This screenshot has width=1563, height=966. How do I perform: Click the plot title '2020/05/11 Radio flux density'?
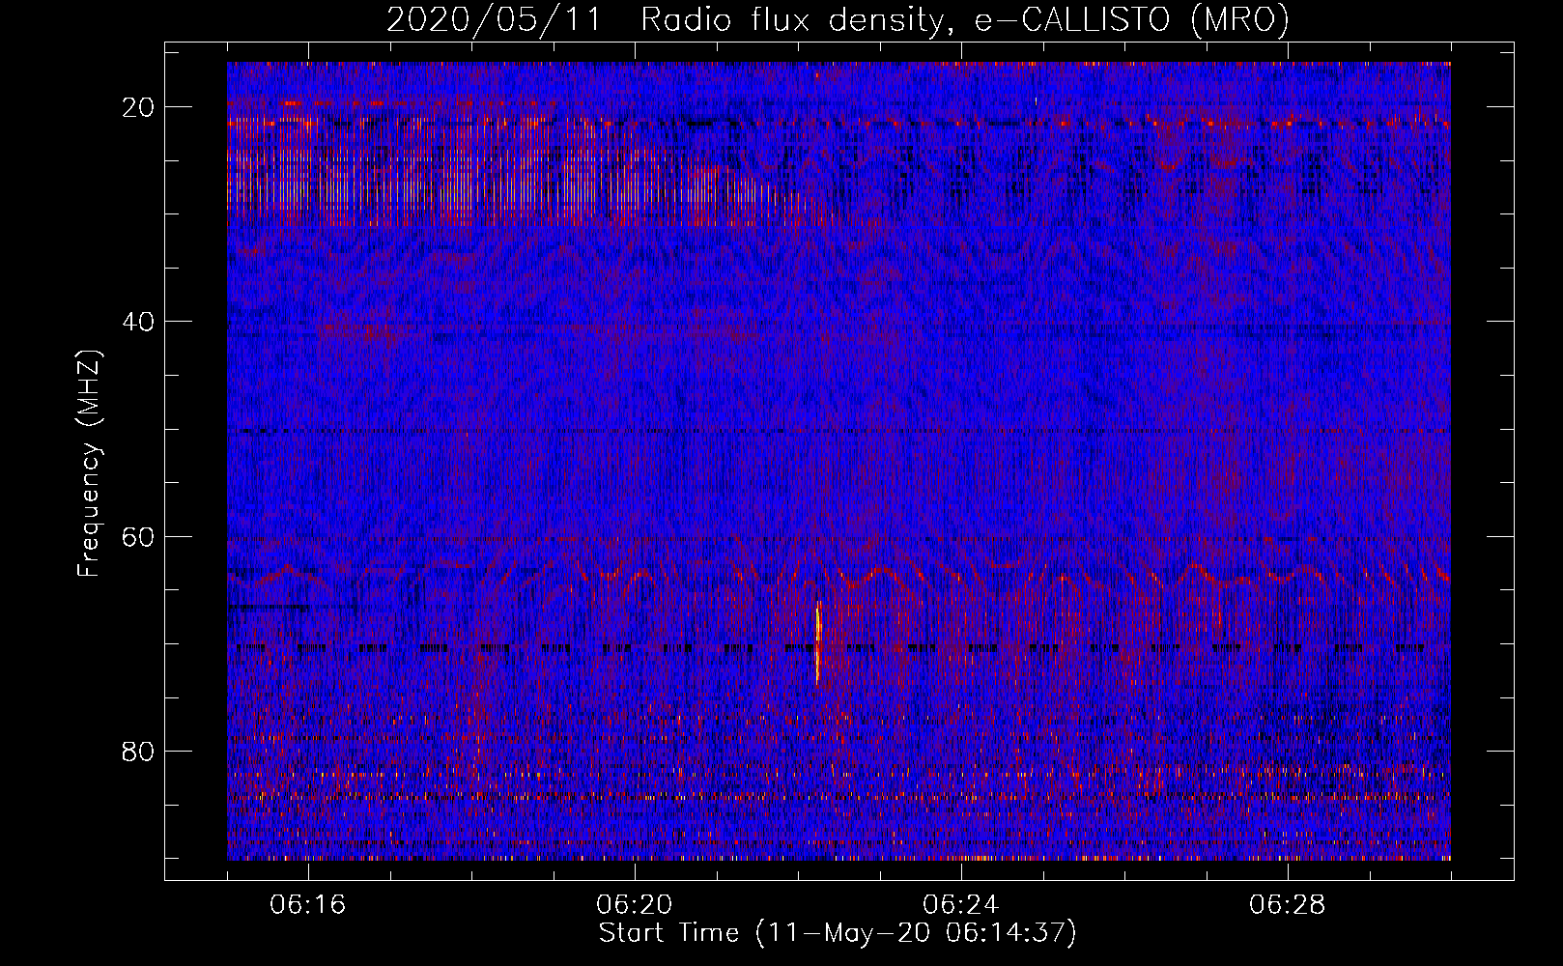point(838,20)
